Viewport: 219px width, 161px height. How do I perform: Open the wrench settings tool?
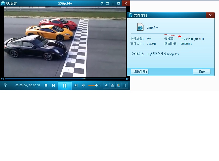(x=106, y=86)
